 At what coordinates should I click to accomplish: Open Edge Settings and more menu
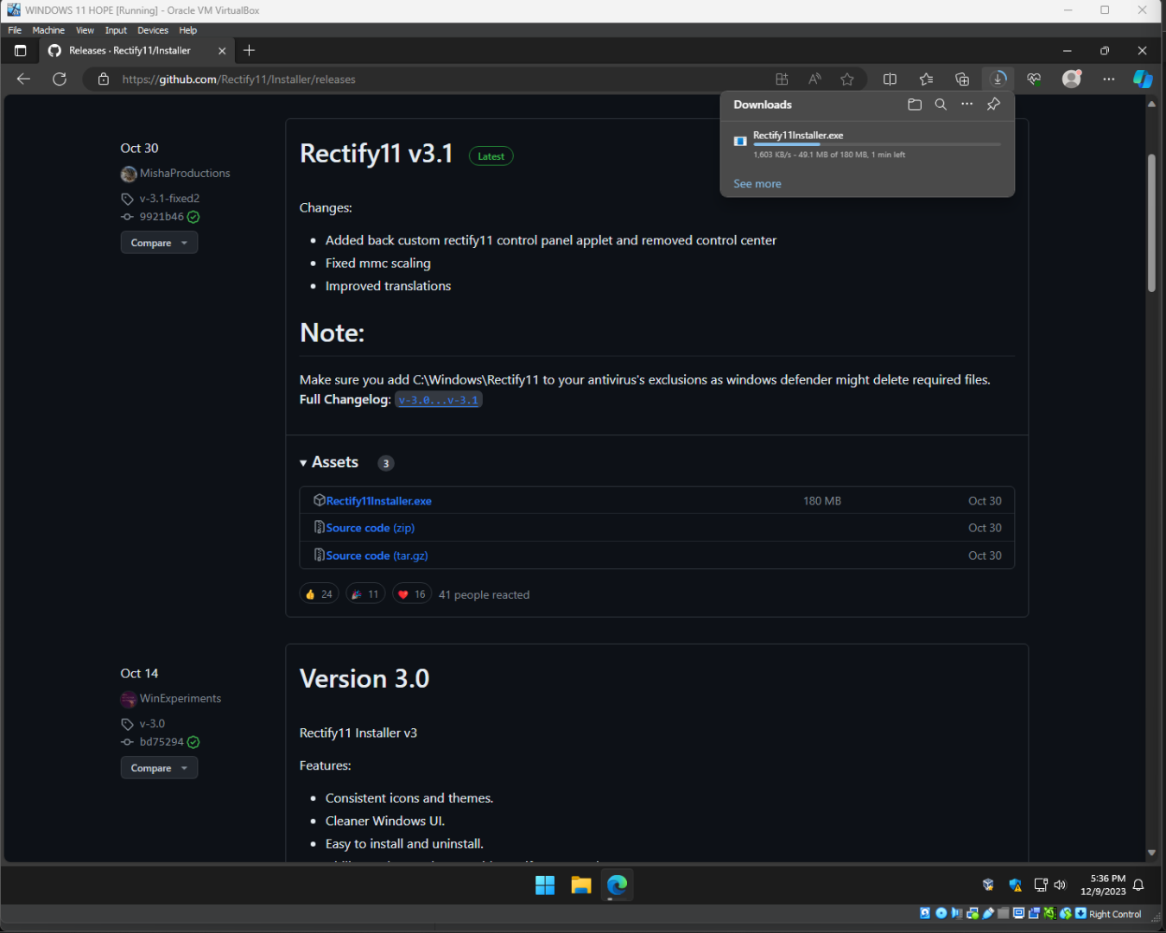(x=1109, y=79)
